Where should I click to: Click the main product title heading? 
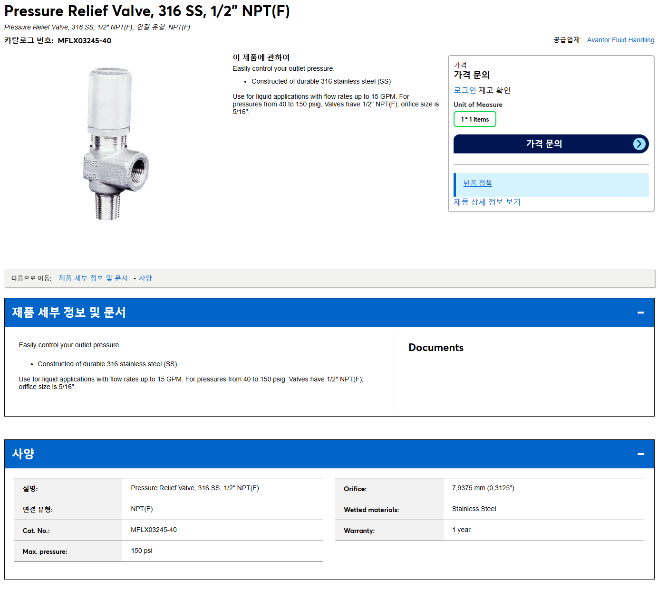click(x=147, y=11)
